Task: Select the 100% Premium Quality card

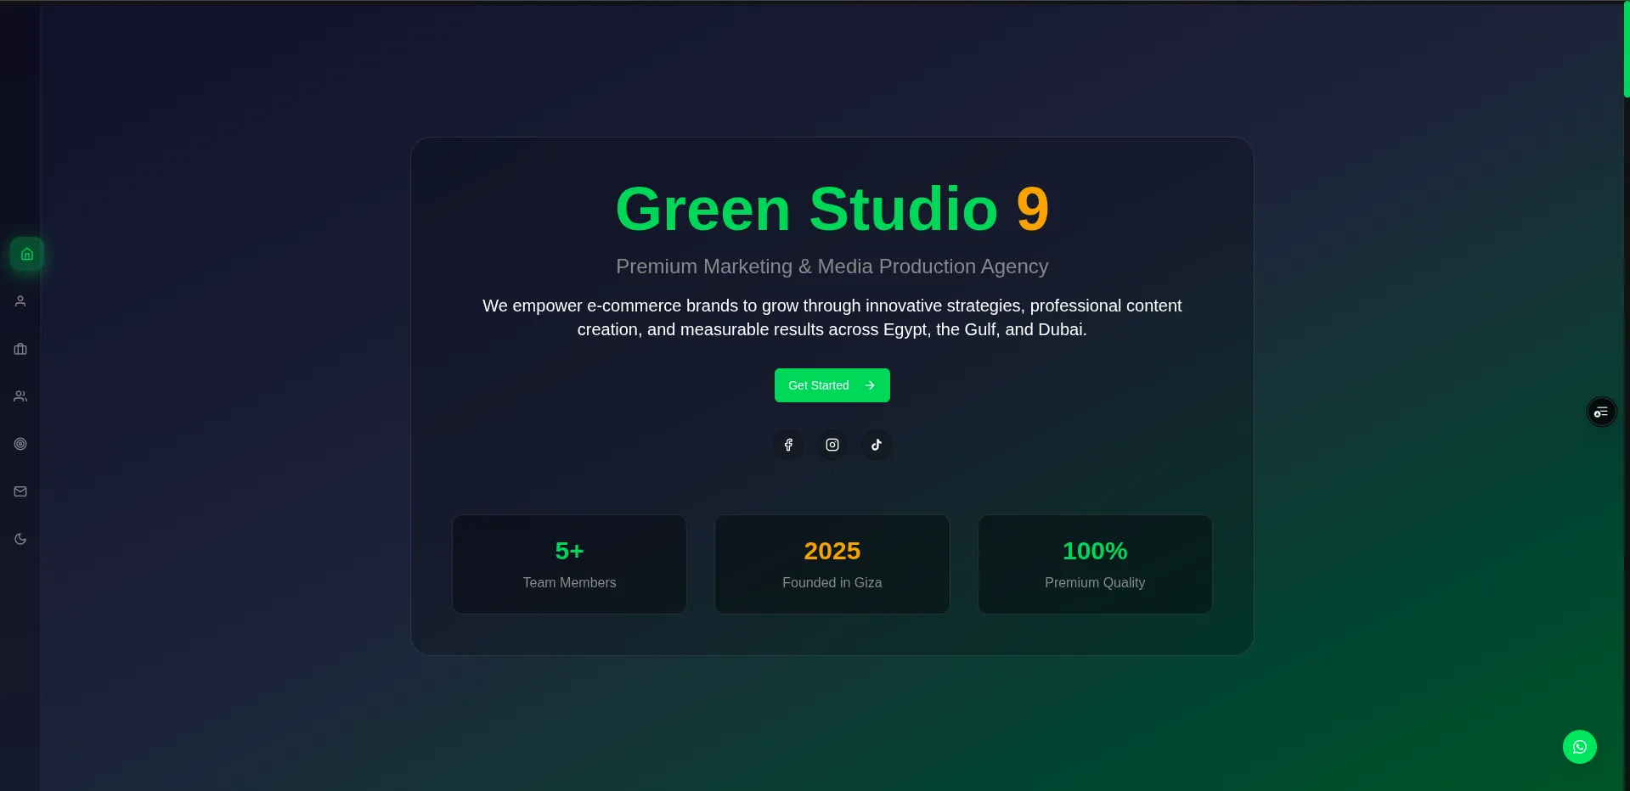Action: [x=1094, y=564]
